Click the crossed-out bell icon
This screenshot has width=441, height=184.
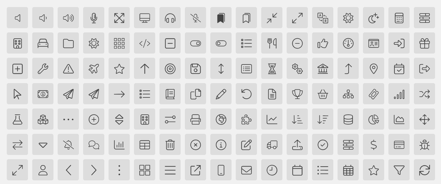[x=68, y=145]
